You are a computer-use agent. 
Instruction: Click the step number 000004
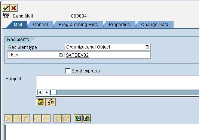[x=79, y=16]
